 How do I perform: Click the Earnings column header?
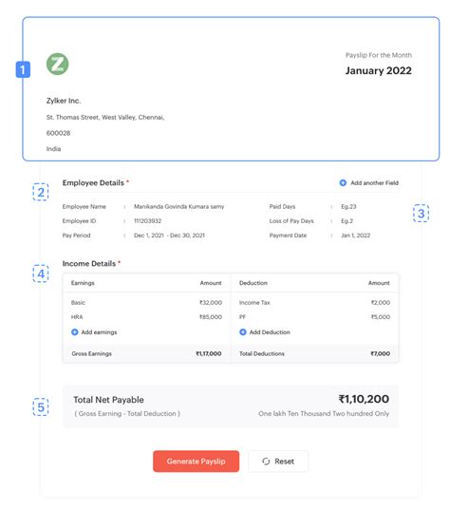[83, 283]
